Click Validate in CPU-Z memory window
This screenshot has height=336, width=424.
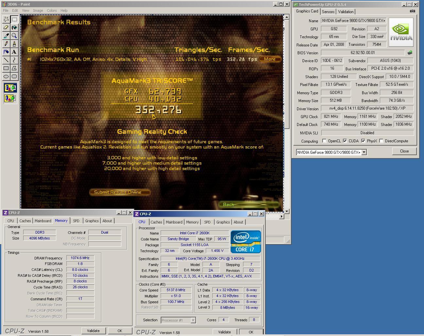coord(93,331)
